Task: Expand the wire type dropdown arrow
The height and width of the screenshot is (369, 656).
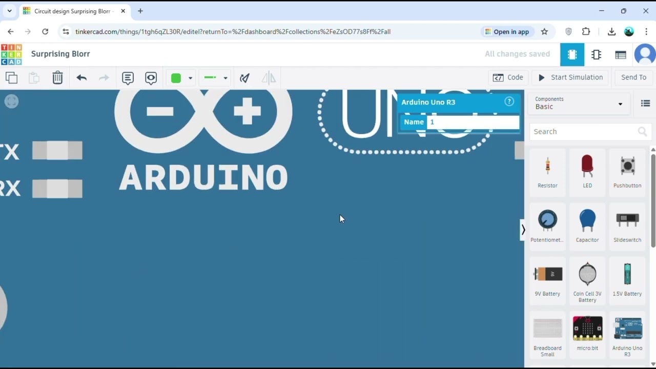Action: point(225,78)
